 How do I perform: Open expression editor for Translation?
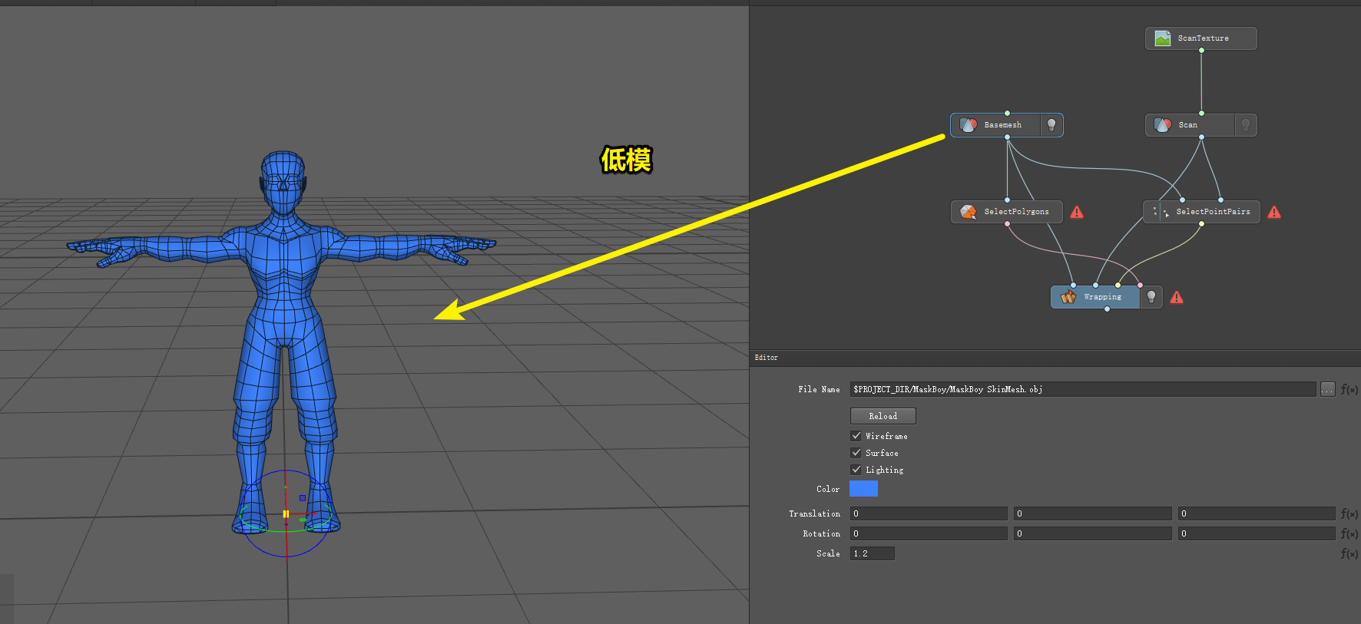1349,513
